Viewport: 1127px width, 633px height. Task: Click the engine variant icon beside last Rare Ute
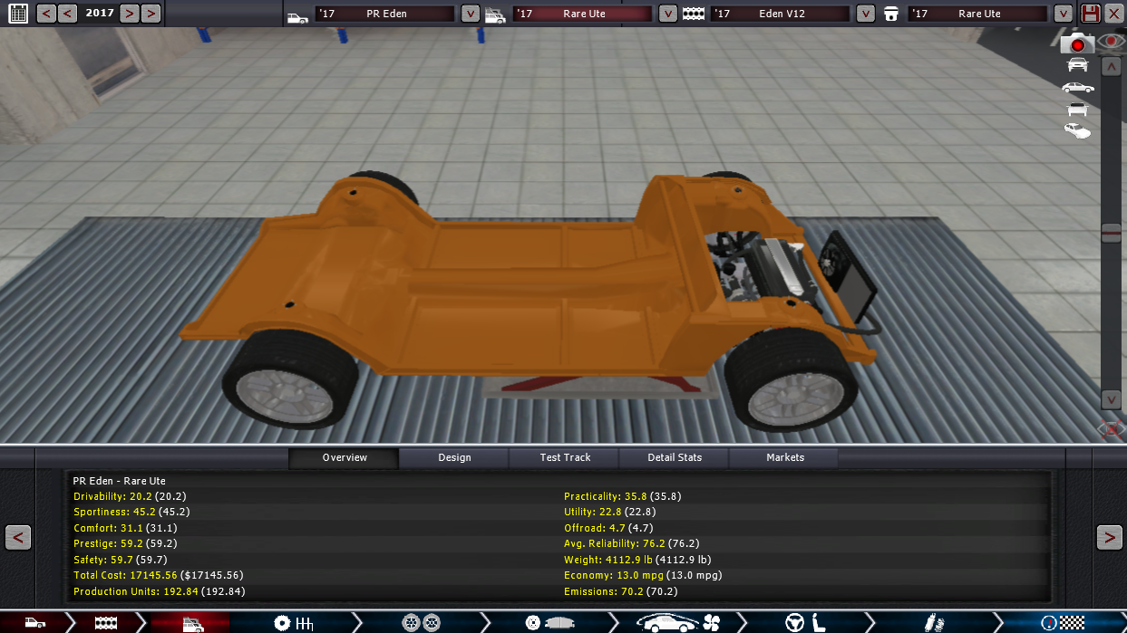point(891,14)
